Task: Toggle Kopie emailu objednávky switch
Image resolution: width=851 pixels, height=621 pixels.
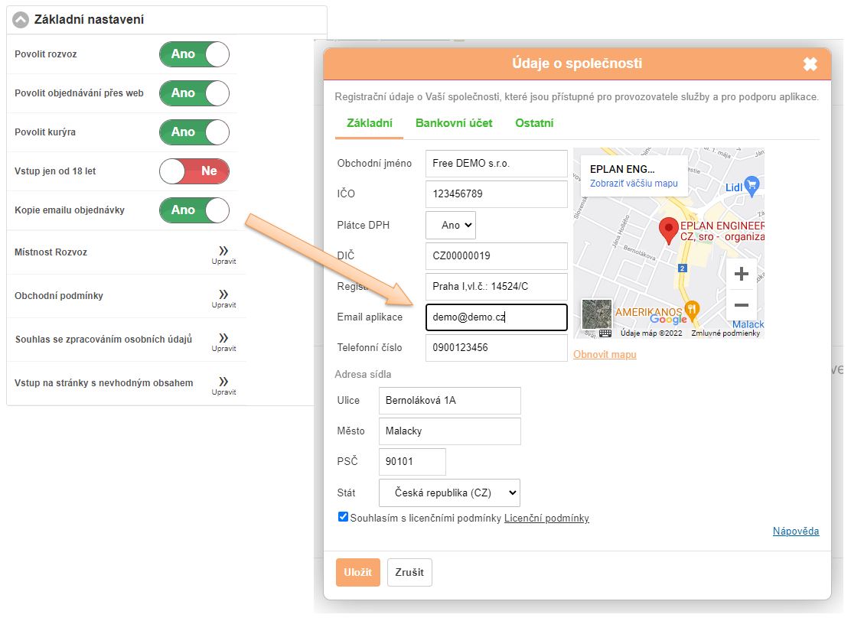Action: (x=194, y=210)
